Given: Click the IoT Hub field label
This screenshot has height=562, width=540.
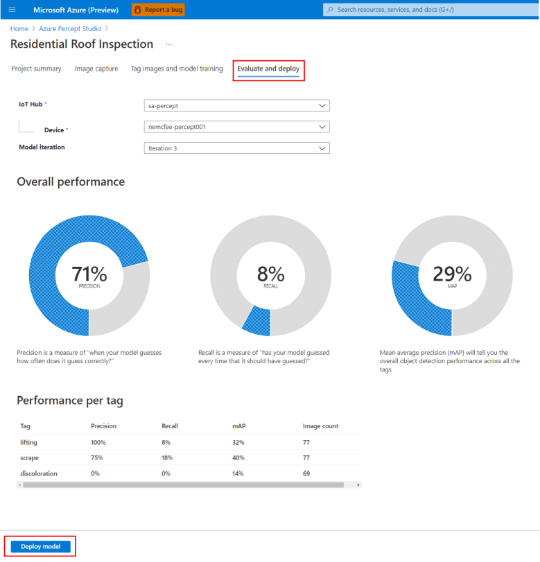Looking at the screenshot, I should pos(31,105).
